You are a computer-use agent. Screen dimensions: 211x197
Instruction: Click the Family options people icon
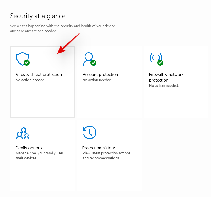[23, 133]
